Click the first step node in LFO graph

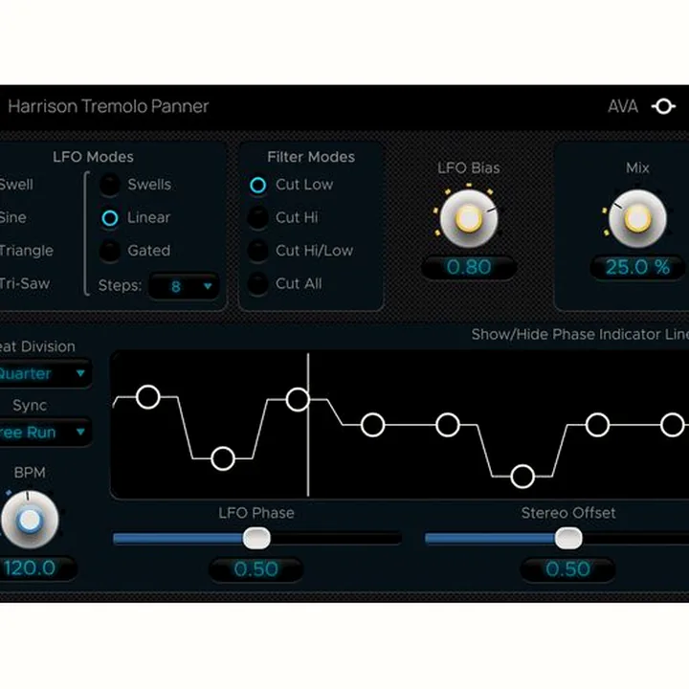tap(148, 397)
